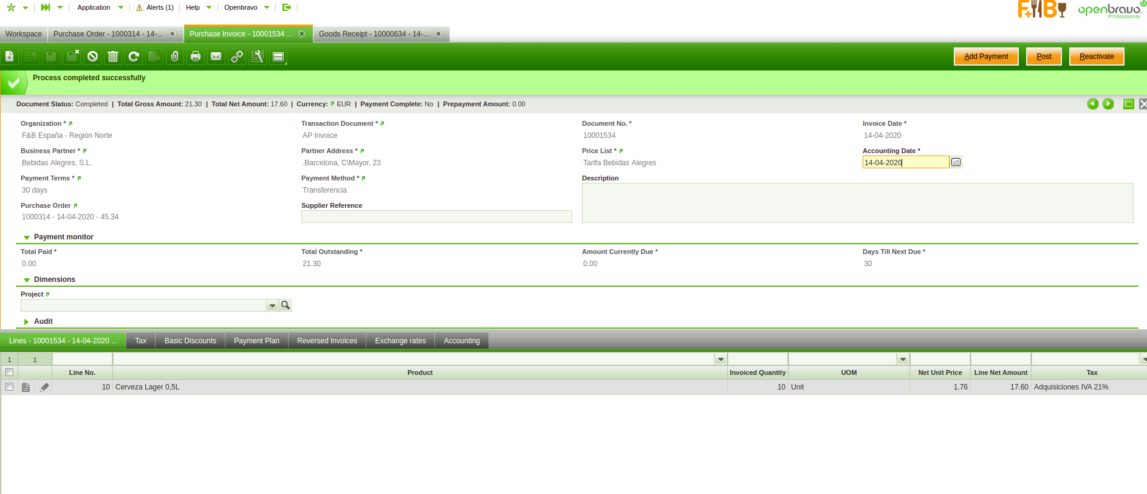Open attachments with the paperclip icon
The width and height of the screenshot is (1147, 494).
point(175,57)
